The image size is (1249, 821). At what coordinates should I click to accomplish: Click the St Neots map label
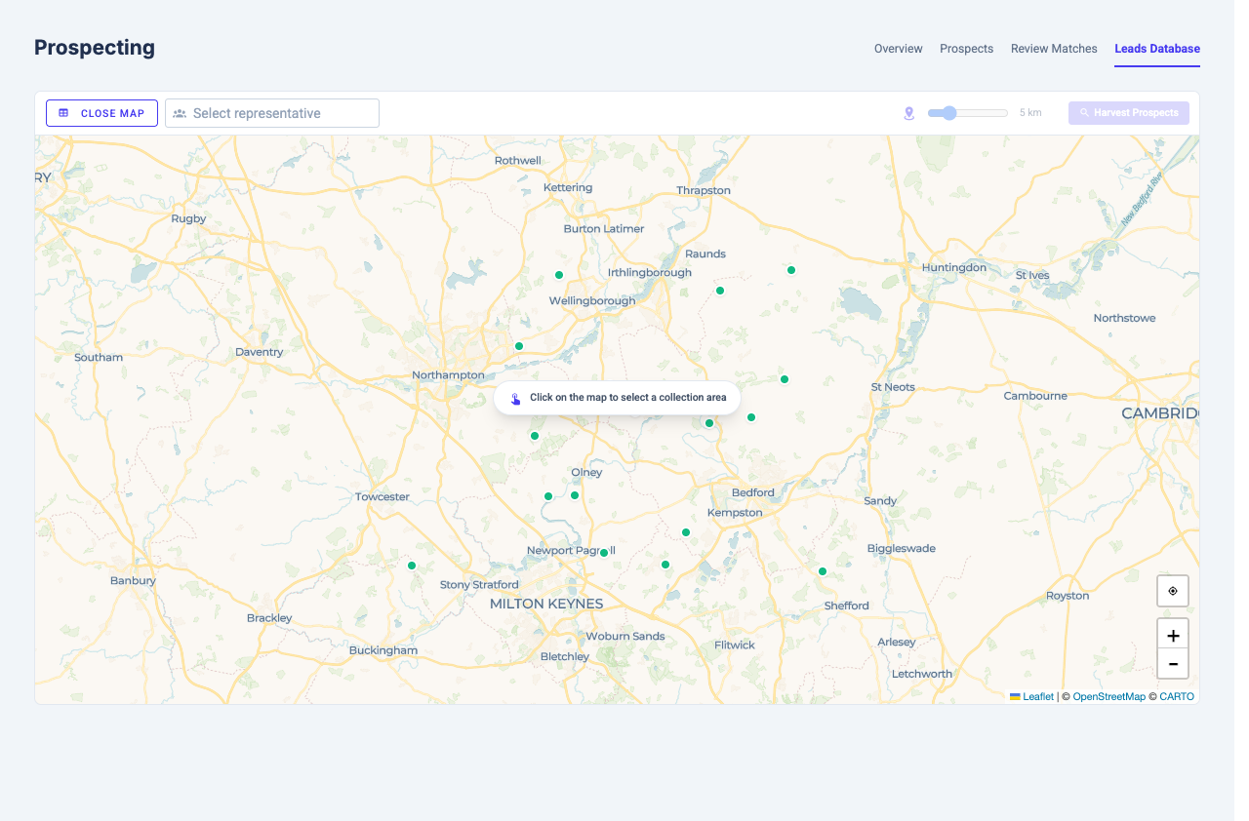click(x=893, y=387)
